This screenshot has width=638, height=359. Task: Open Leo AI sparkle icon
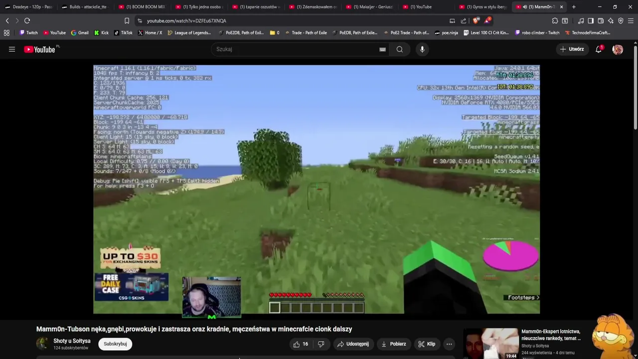tap(611, 20)
